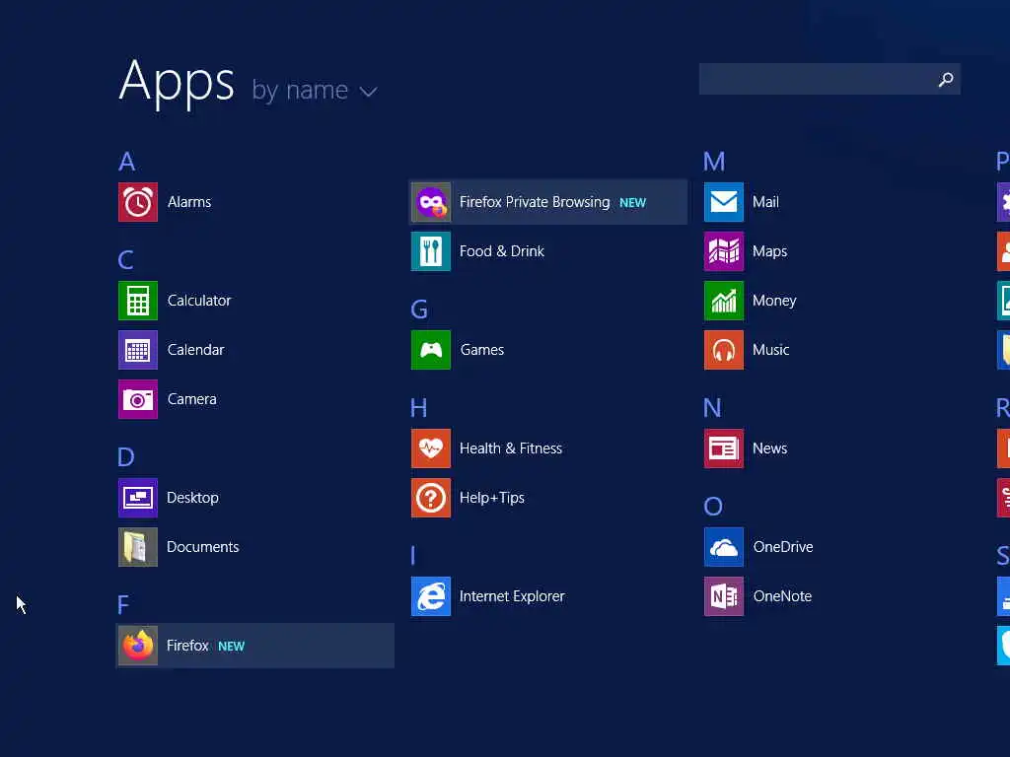The height and width of the screenshot is (757, 1010).
Task: Select the letter H group header
Action: tap(419, 408)
